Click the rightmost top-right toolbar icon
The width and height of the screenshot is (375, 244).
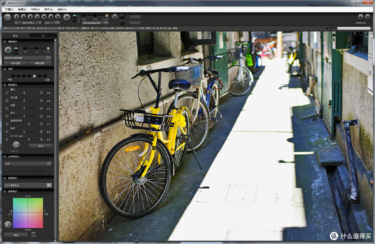tap(368, 17)
